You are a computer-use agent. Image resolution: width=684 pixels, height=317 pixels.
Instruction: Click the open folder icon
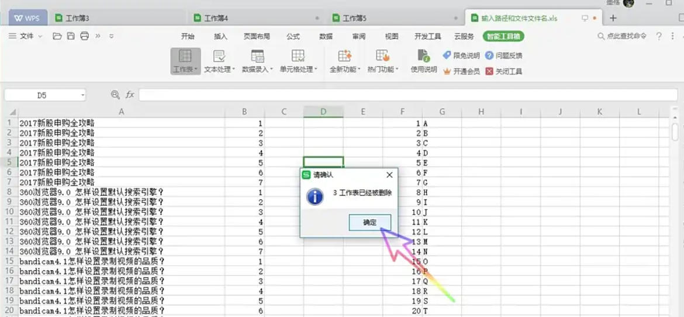57,36
